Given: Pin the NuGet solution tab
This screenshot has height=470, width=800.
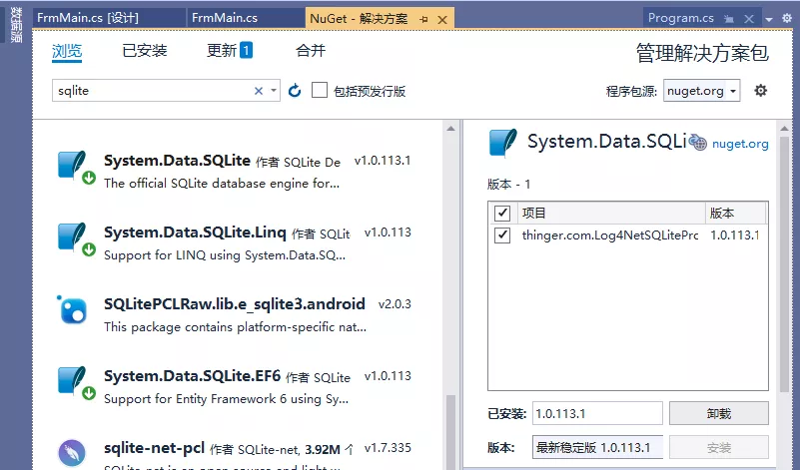Looking at the screenshot, I should (x=425, y=18).
